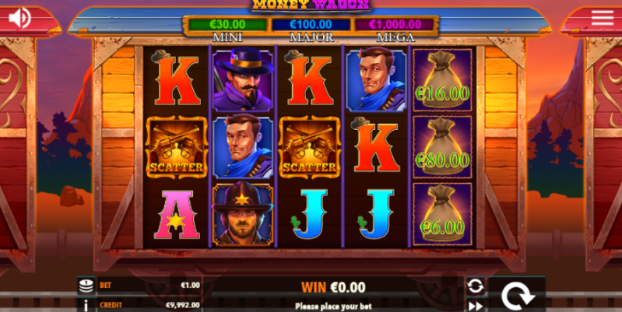Enable turbo mode with fast-forward icon
Viewport: 622px width, 312px height.
[475, 306]
